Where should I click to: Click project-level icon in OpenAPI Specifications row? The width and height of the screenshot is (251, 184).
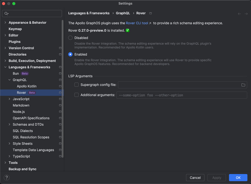pyautogui.click(x=60, y=118)
